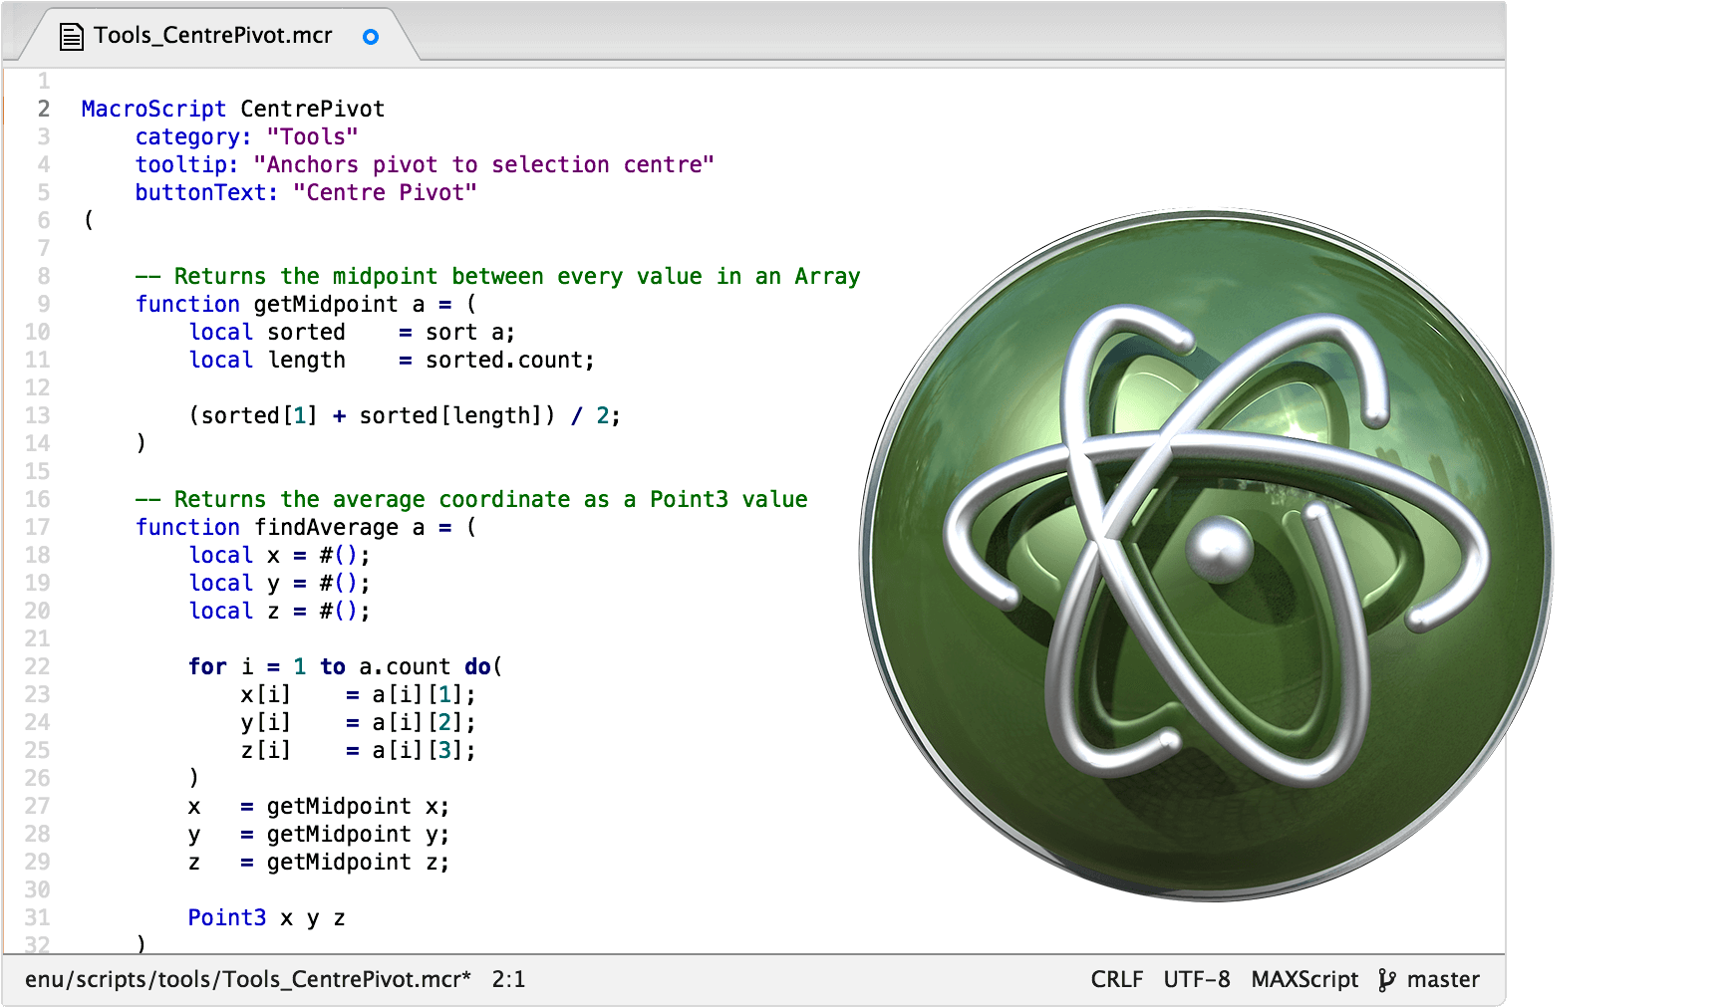Viewport: 1734px width, 1008px height.
Task: Click the MacroScript keyword on line 2
Action: [x=153, y=109]
